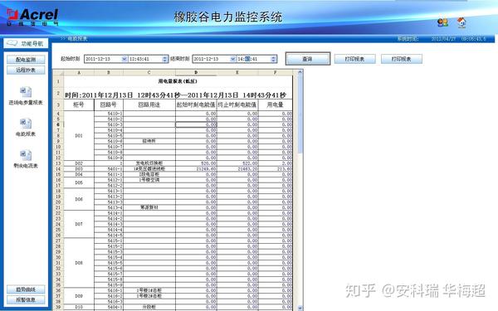Select column A header
The image size is (498, 311).
(x=79, y=73)
